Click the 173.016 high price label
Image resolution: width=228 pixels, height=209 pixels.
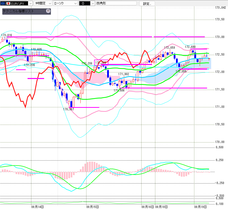pyautogui.click(x=7, y=35)
